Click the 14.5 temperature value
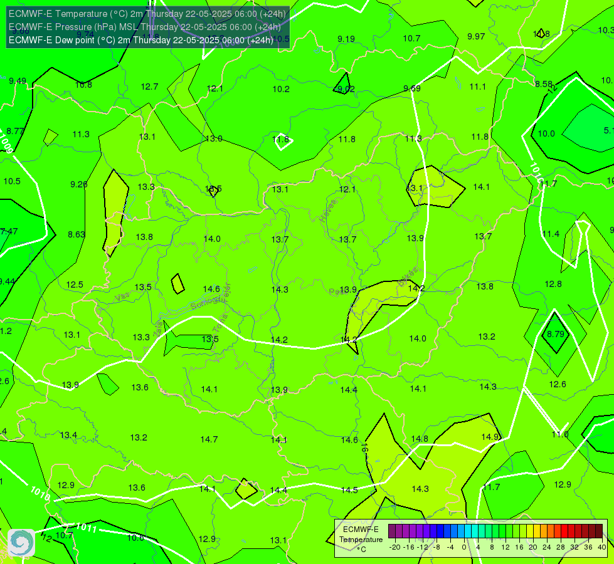Viewport: 614px width, 564px height. [x=349, y=491]
